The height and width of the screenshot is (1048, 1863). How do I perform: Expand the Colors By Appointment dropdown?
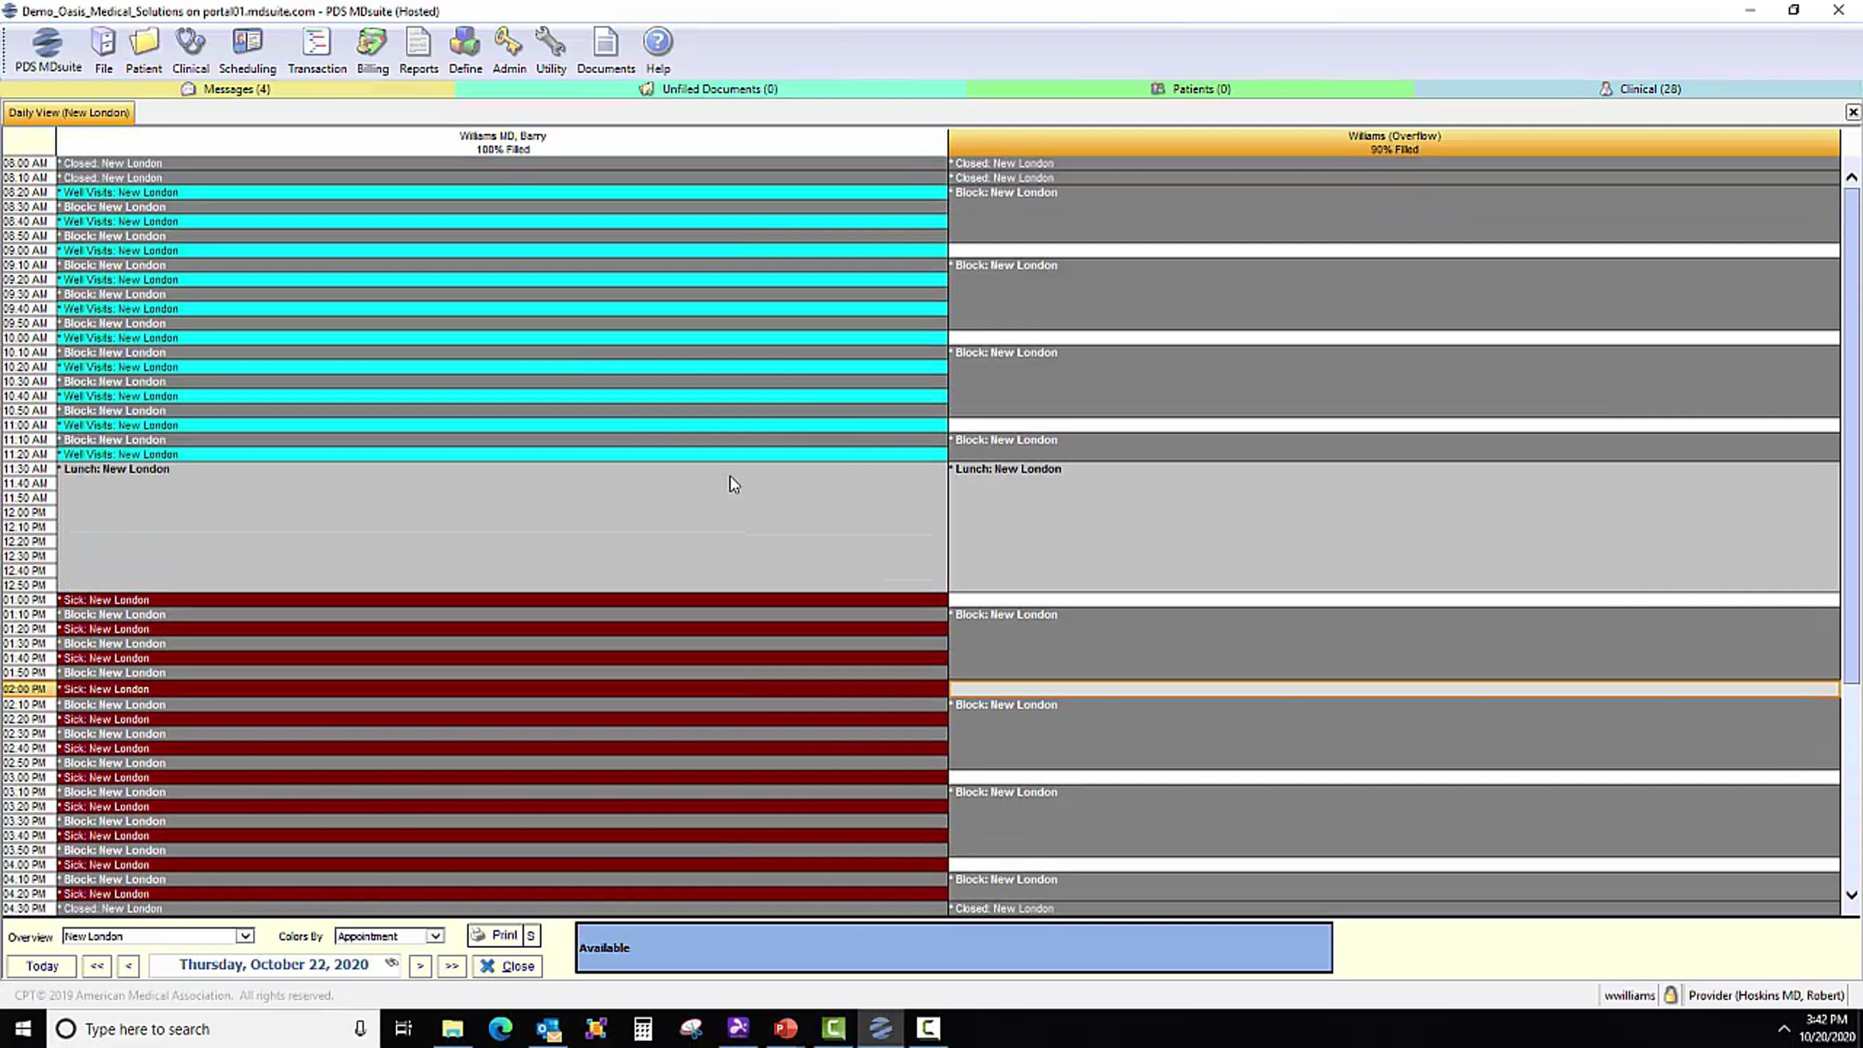pos(435,936)
